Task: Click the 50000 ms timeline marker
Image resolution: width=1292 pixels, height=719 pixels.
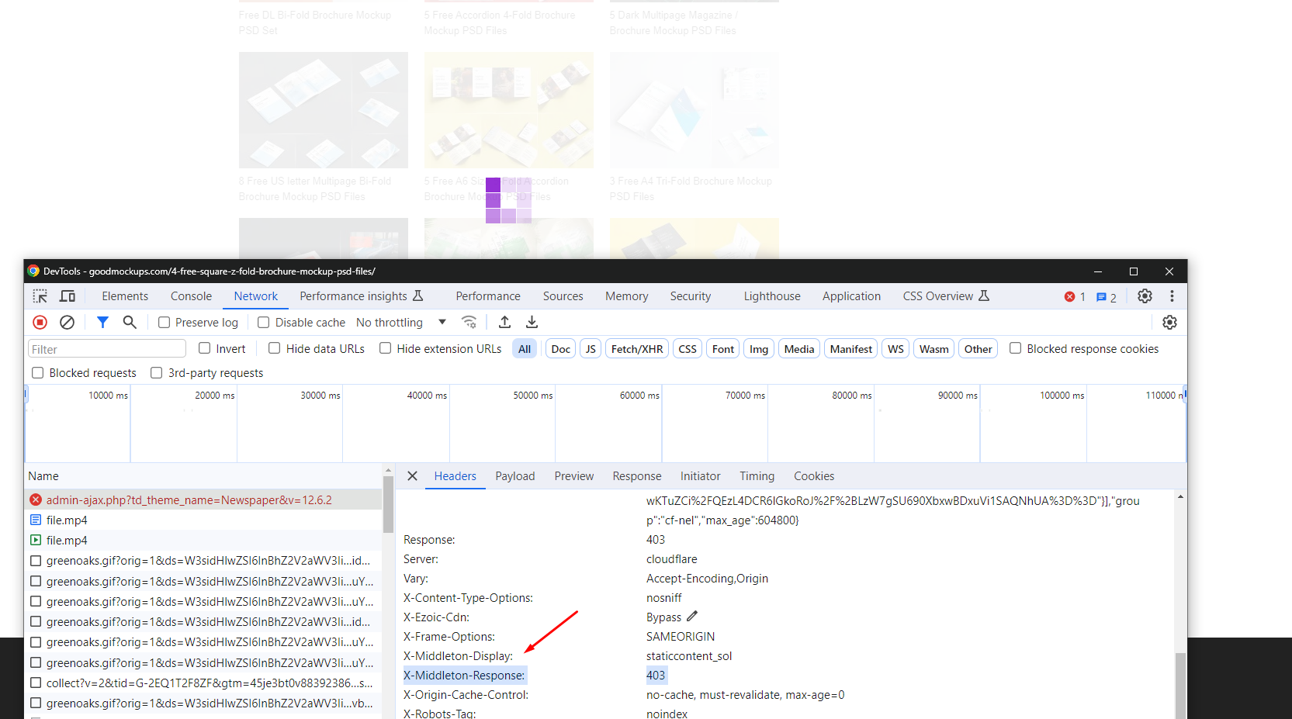Action: pyautogui.click(x=532, y=395)
